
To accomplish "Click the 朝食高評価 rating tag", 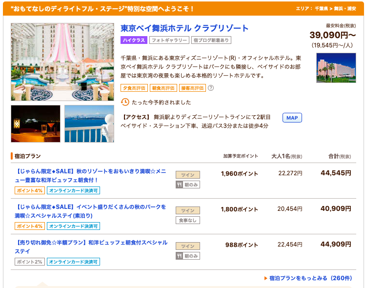I will (x=163, y=88).
